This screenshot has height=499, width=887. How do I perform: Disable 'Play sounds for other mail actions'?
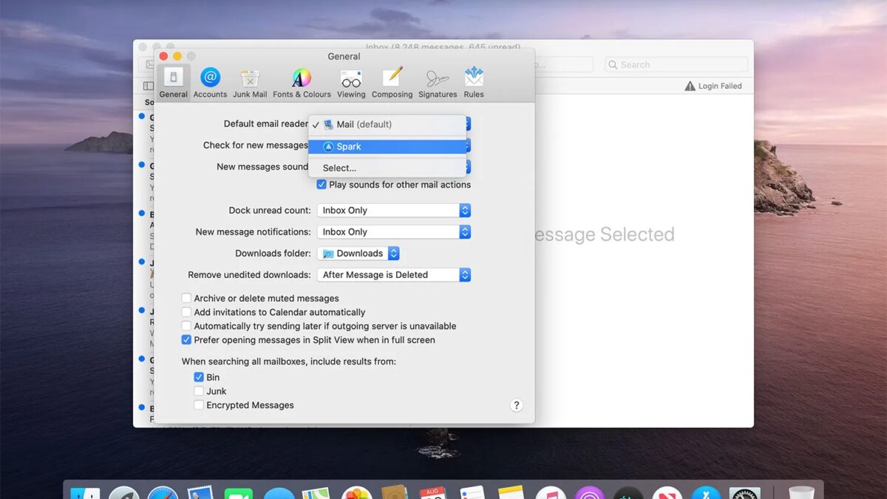[321, 185]
